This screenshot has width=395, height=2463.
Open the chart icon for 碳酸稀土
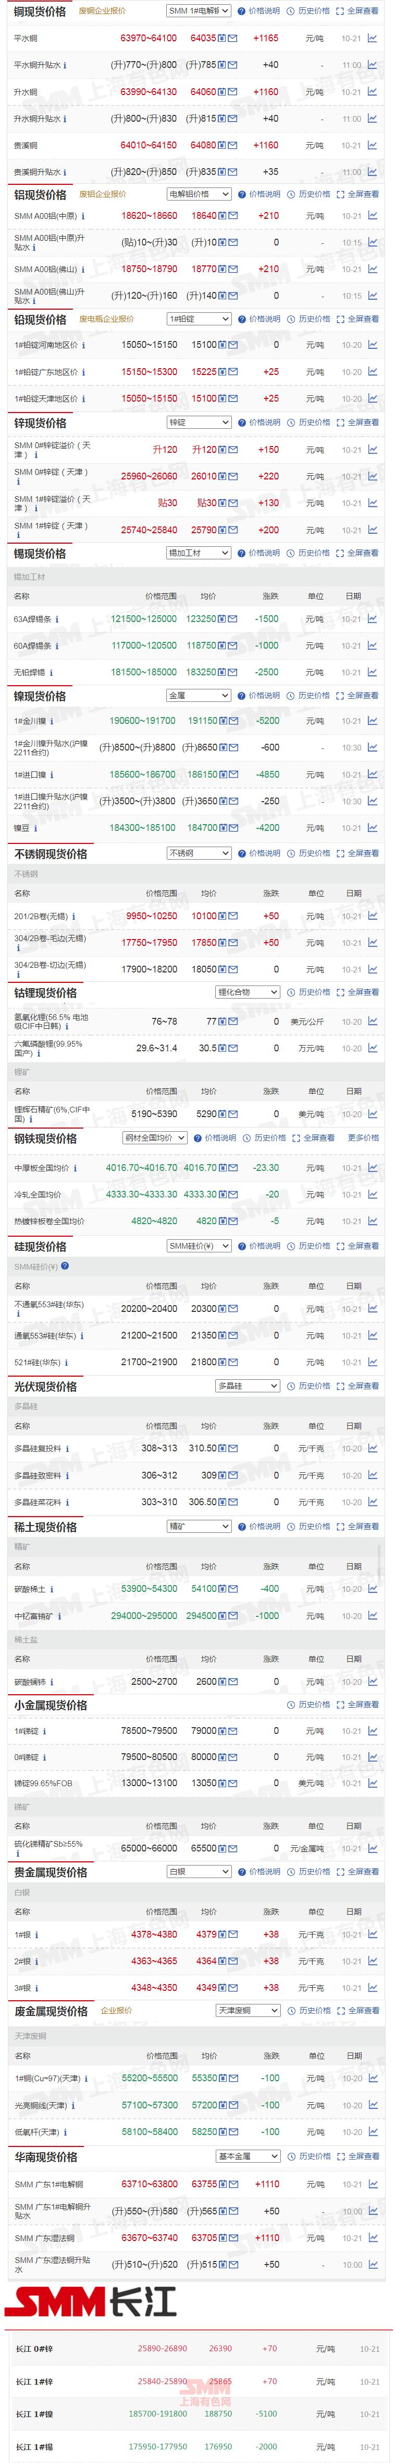tap(372, 1589)
